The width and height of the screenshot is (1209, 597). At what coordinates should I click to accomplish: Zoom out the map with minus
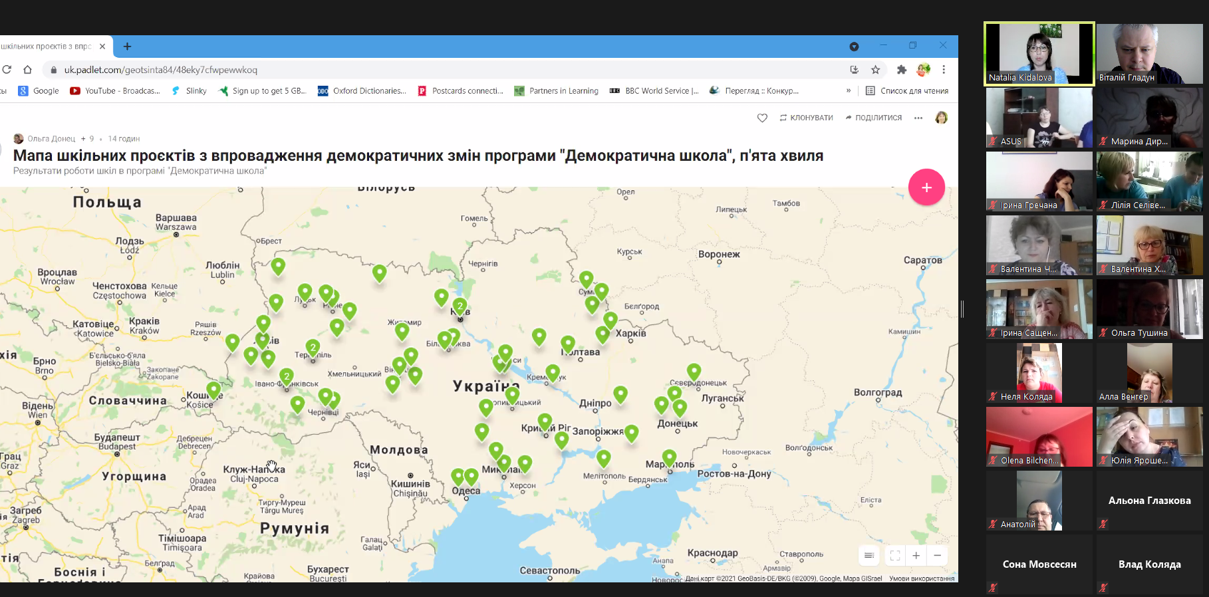coord(938,556)
